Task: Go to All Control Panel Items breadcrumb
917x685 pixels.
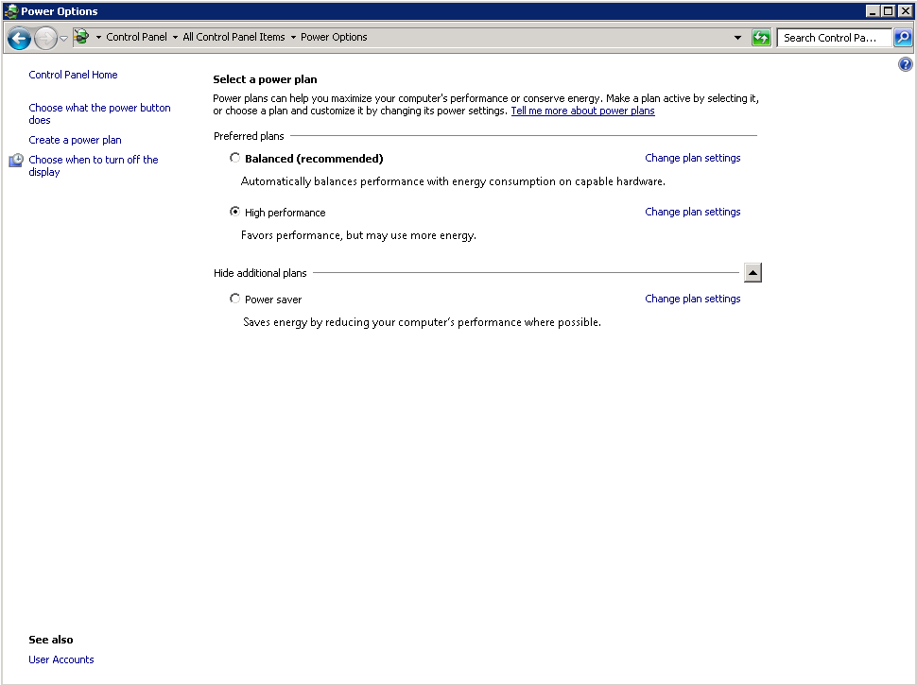Action: point(234,38)
